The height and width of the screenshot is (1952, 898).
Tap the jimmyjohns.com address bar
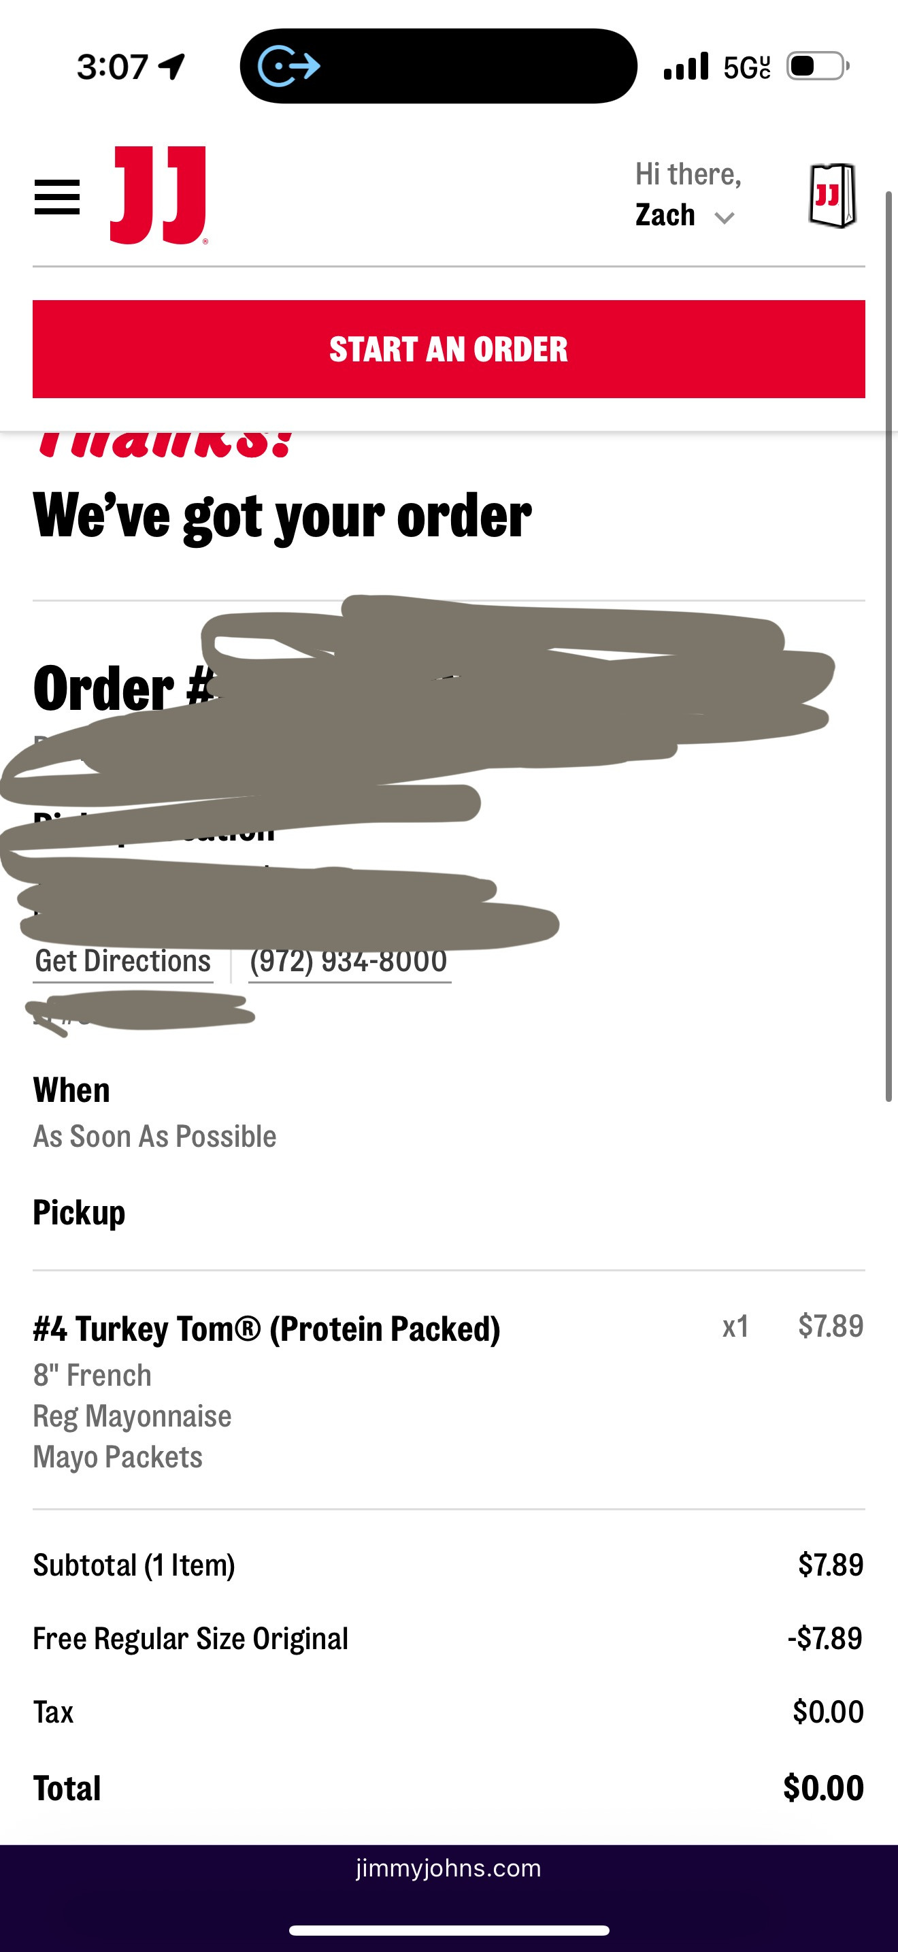point(448,1869)
